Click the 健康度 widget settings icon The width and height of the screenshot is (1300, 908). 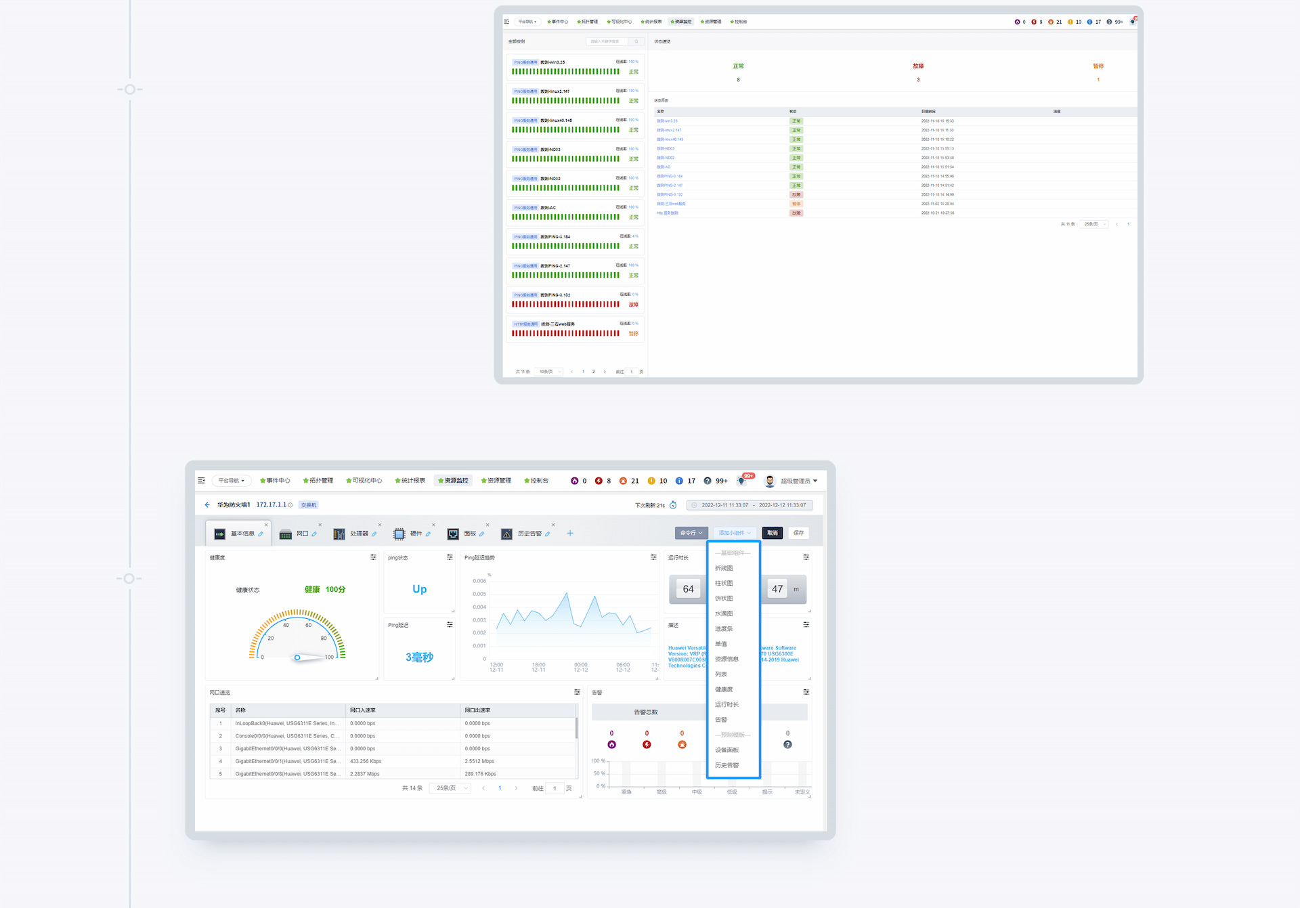coord(373,557)
